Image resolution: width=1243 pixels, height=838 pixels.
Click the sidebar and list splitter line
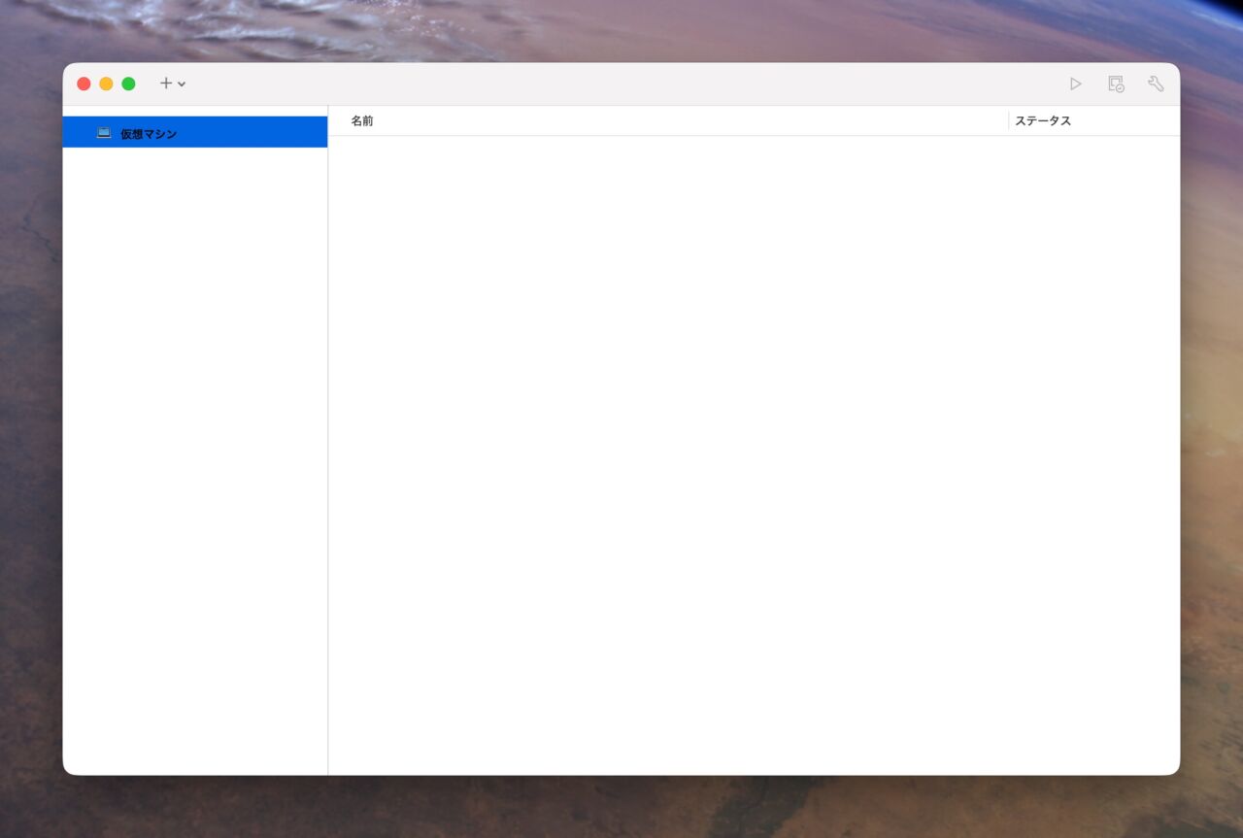point(328,437)
